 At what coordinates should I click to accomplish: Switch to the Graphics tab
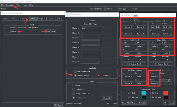42,19
